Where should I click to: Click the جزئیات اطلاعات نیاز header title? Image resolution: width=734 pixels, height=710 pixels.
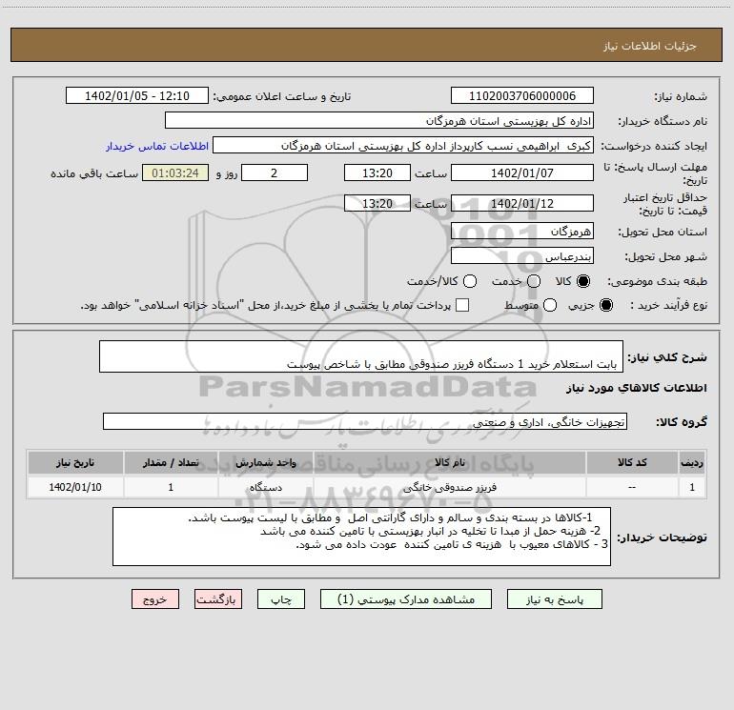point(650,46)
